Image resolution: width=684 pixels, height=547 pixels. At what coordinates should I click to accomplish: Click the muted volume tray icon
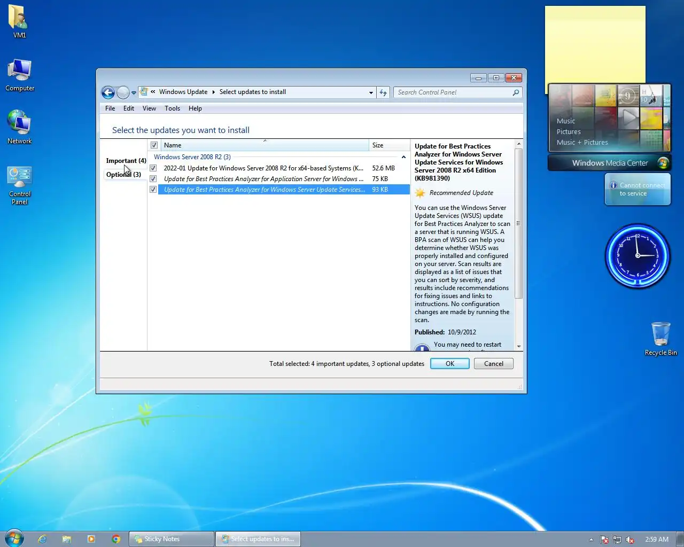pos(630,540)
